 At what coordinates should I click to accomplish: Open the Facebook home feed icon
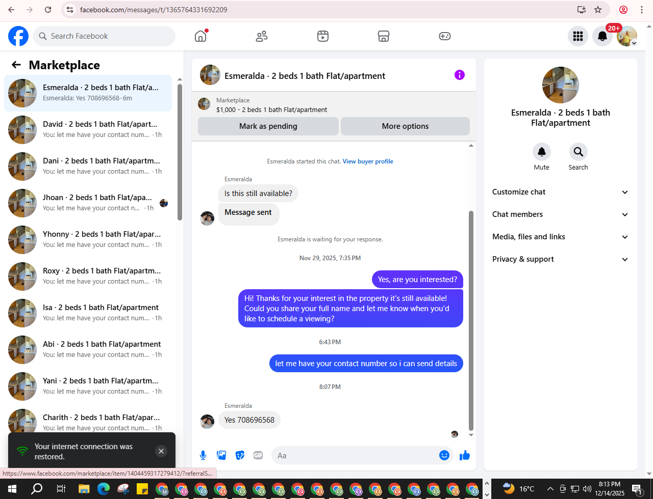click(x=200, y=36)
